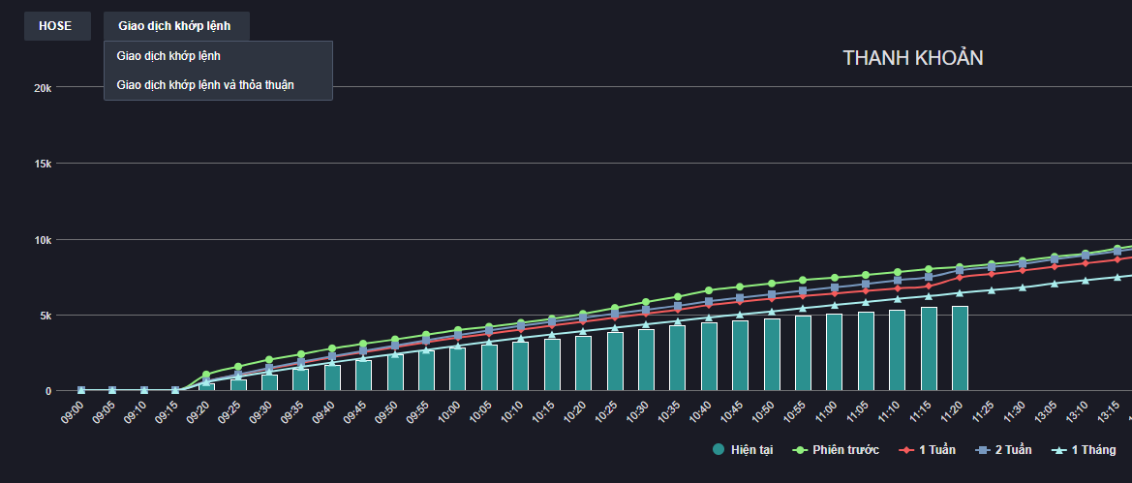Click the "Hiện tại" legend text
Screen dimensions: 1132x483
tap(751, 450)
